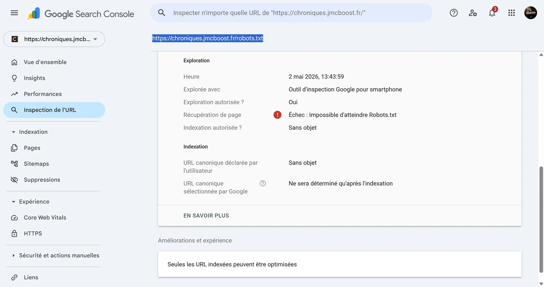This screenshot has width=544, height=287.
Task: Click 'Échec : Impossible d'atteindre Robots.txt'
Action: [342, 115]
